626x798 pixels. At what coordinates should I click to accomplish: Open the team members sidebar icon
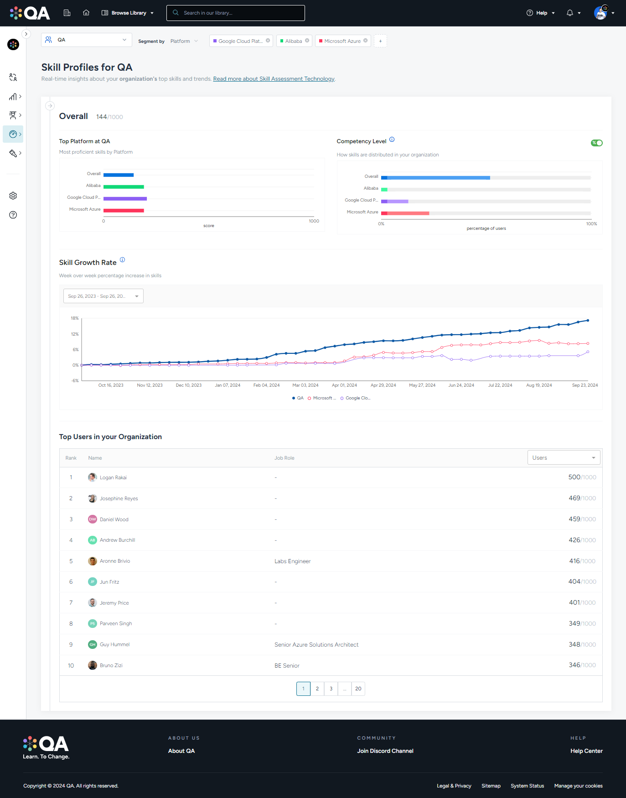(13, 78)
